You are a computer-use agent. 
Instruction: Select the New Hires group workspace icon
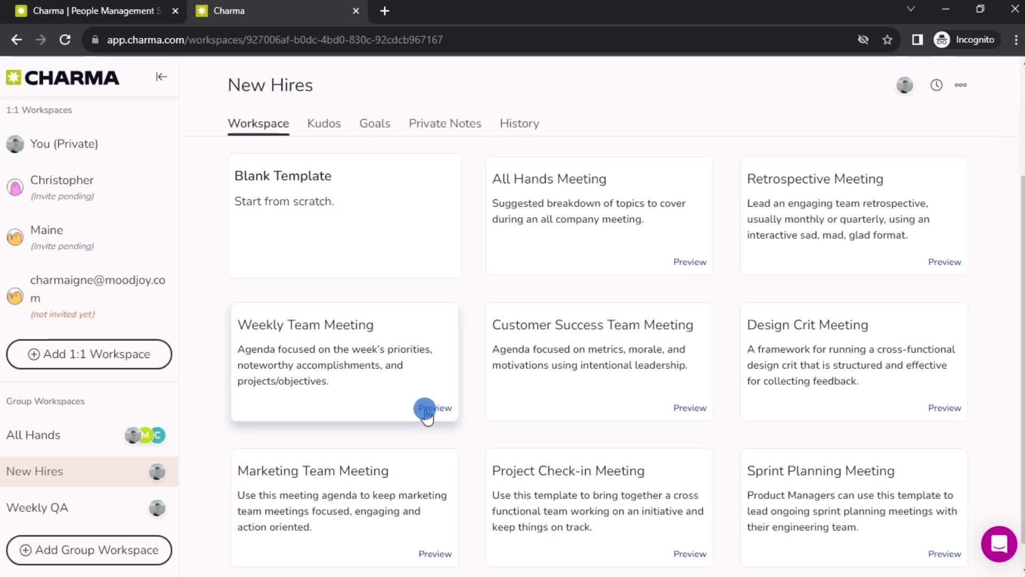pyautogui.click(x=156, y=471)
